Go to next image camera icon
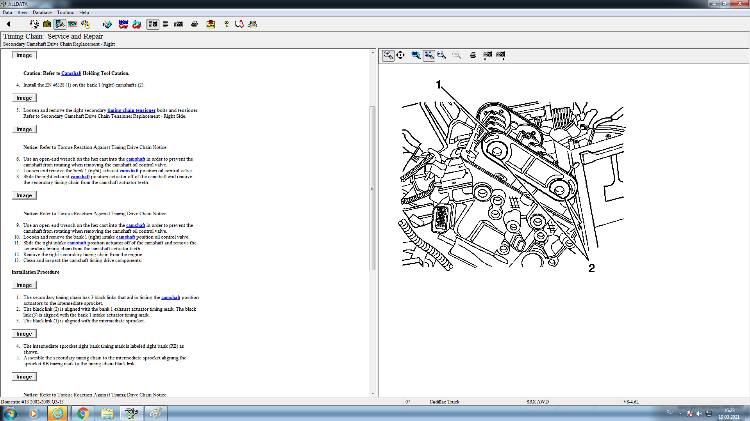The image size is (750, 421). 500,55
